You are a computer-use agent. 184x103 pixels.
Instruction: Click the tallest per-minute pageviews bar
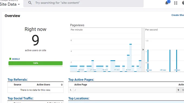[x=131, y=58]
